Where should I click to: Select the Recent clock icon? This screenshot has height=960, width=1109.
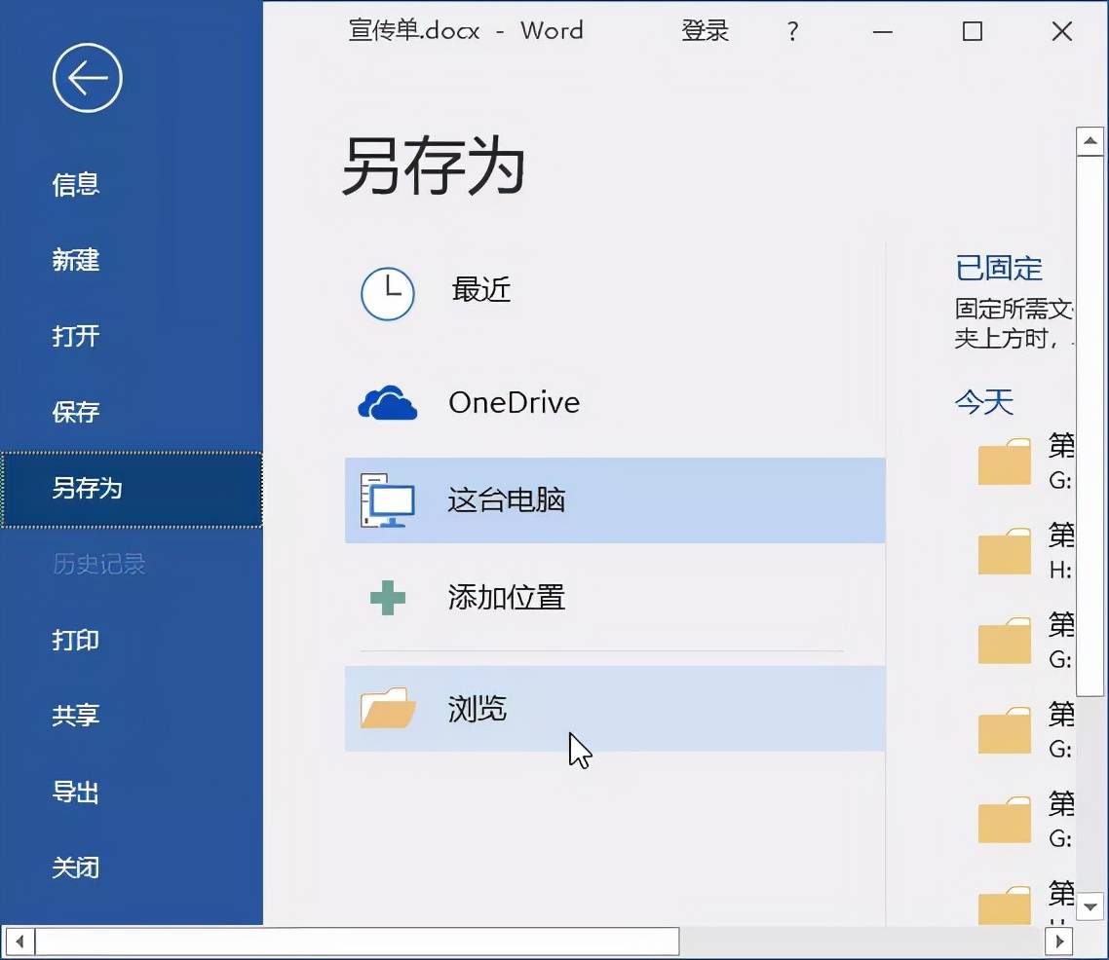tap(388, 293)
